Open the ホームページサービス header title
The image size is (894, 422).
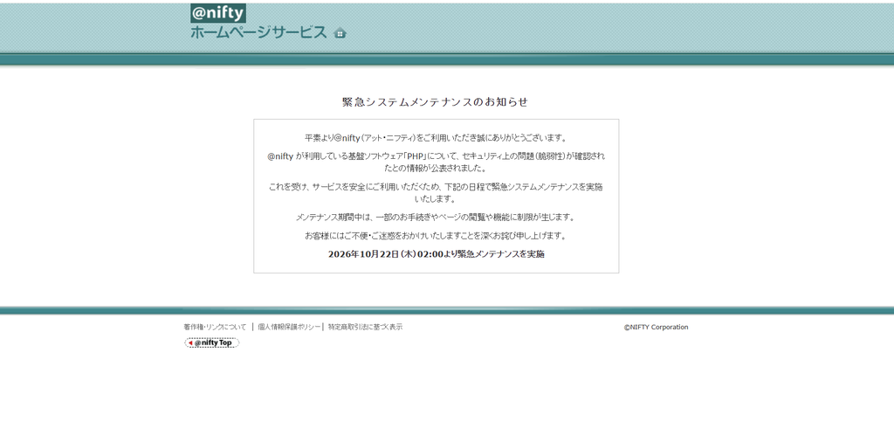[258, 32]
